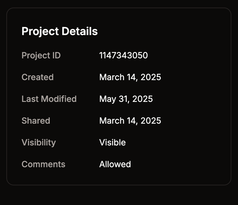Click the word Details in heading
Viewport: 238px width, 205px height.
point(80,31)
